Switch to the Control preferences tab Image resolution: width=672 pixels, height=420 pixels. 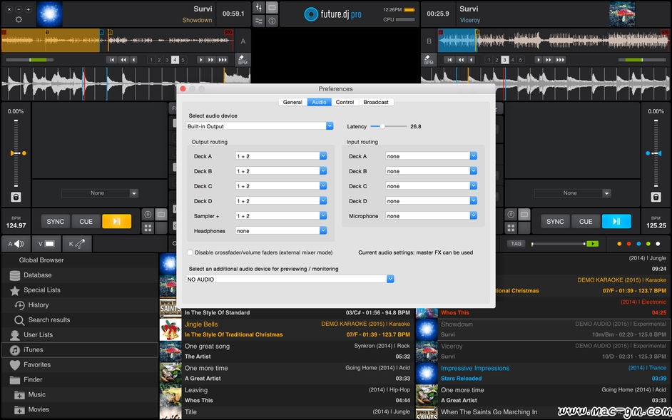[x=345, y=102]
